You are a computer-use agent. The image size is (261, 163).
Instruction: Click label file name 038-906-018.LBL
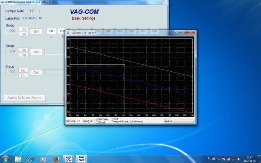coord(32,18)
